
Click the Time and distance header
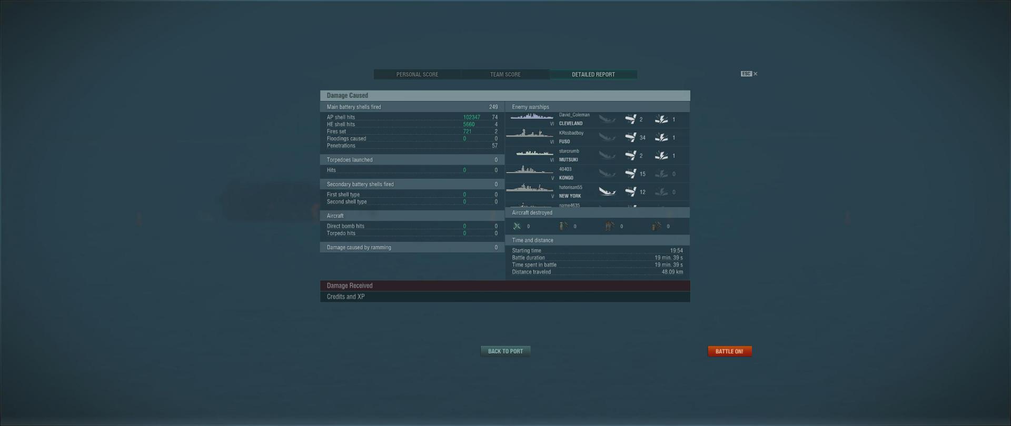coord(598,240)
